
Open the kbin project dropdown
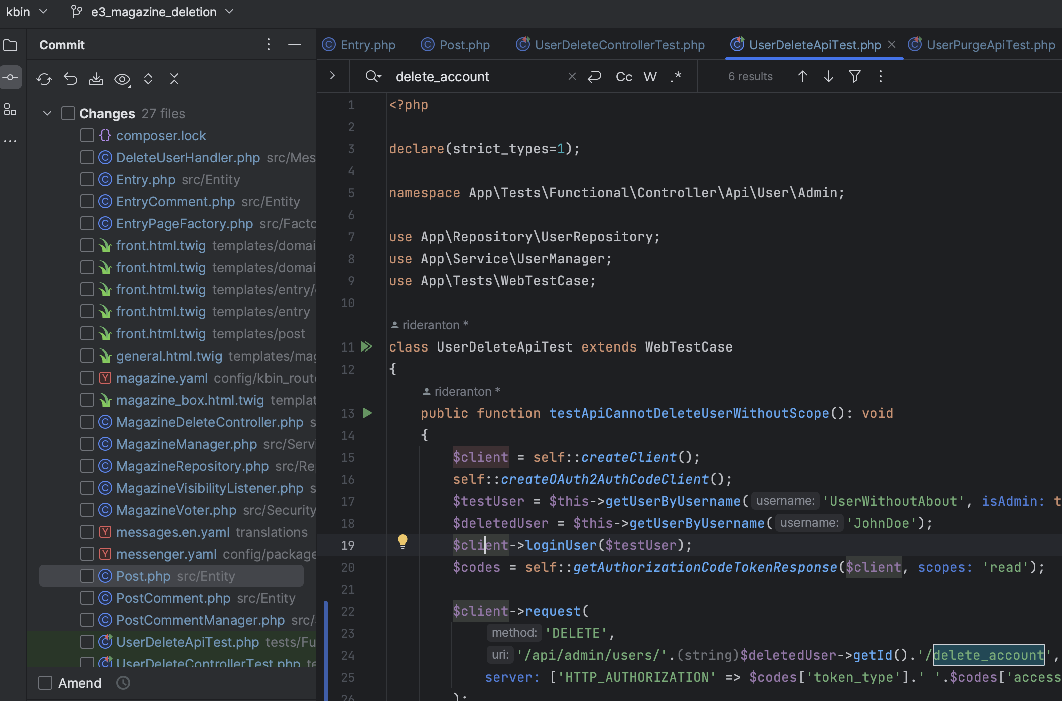[26, 12]
